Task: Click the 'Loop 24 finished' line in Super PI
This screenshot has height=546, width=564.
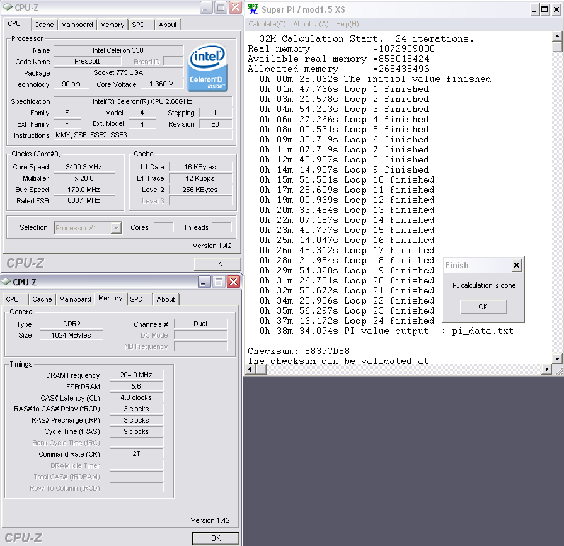Action: 347,321
